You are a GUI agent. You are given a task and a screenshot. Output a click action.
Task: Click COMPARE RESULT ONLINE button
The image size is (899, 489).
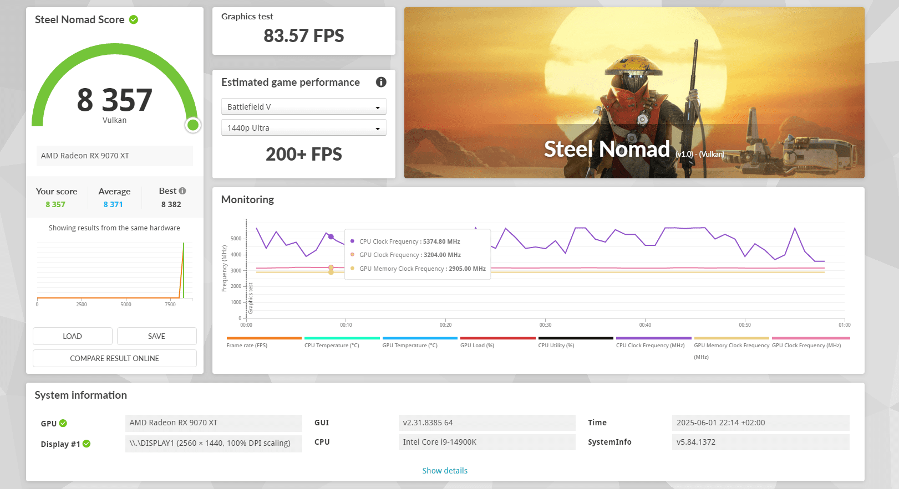(115, 358)
